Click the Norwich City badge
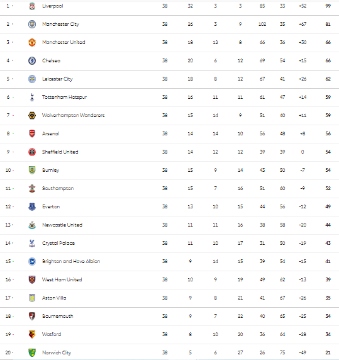The image size is (339, 360). (x=32, y=352)
